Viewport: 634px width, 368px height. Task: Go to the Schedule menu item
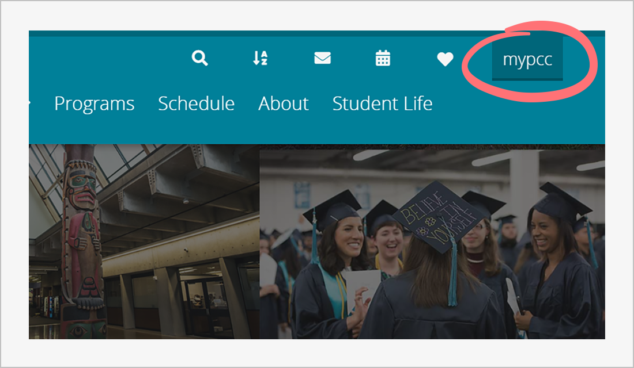196,103
